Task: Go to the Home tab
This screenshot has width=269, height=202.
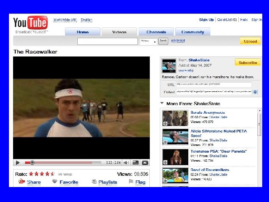Action: coord(83,32)
